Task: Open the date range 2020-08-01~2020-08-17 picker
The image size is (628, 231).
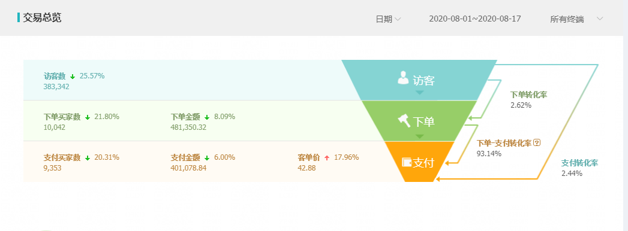Action: [x=475, y=19]
